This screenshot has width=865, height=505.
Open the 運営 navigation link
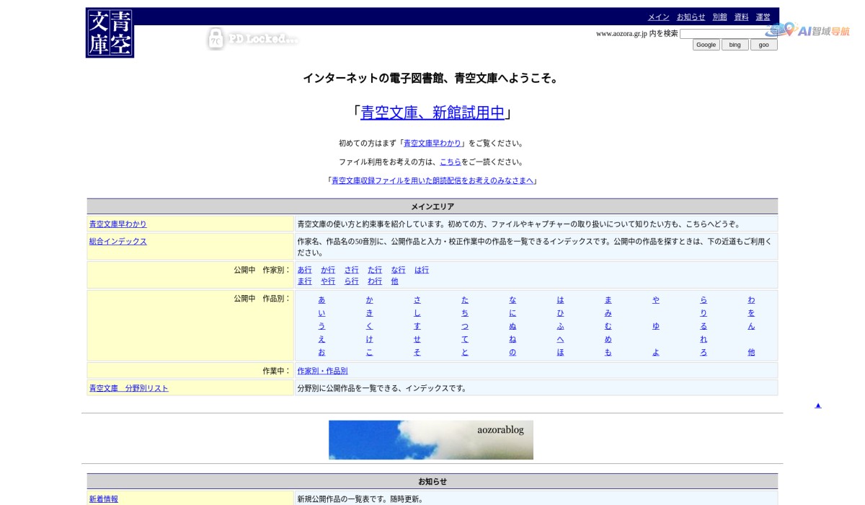pyautogui.click(x=762, y=16)
